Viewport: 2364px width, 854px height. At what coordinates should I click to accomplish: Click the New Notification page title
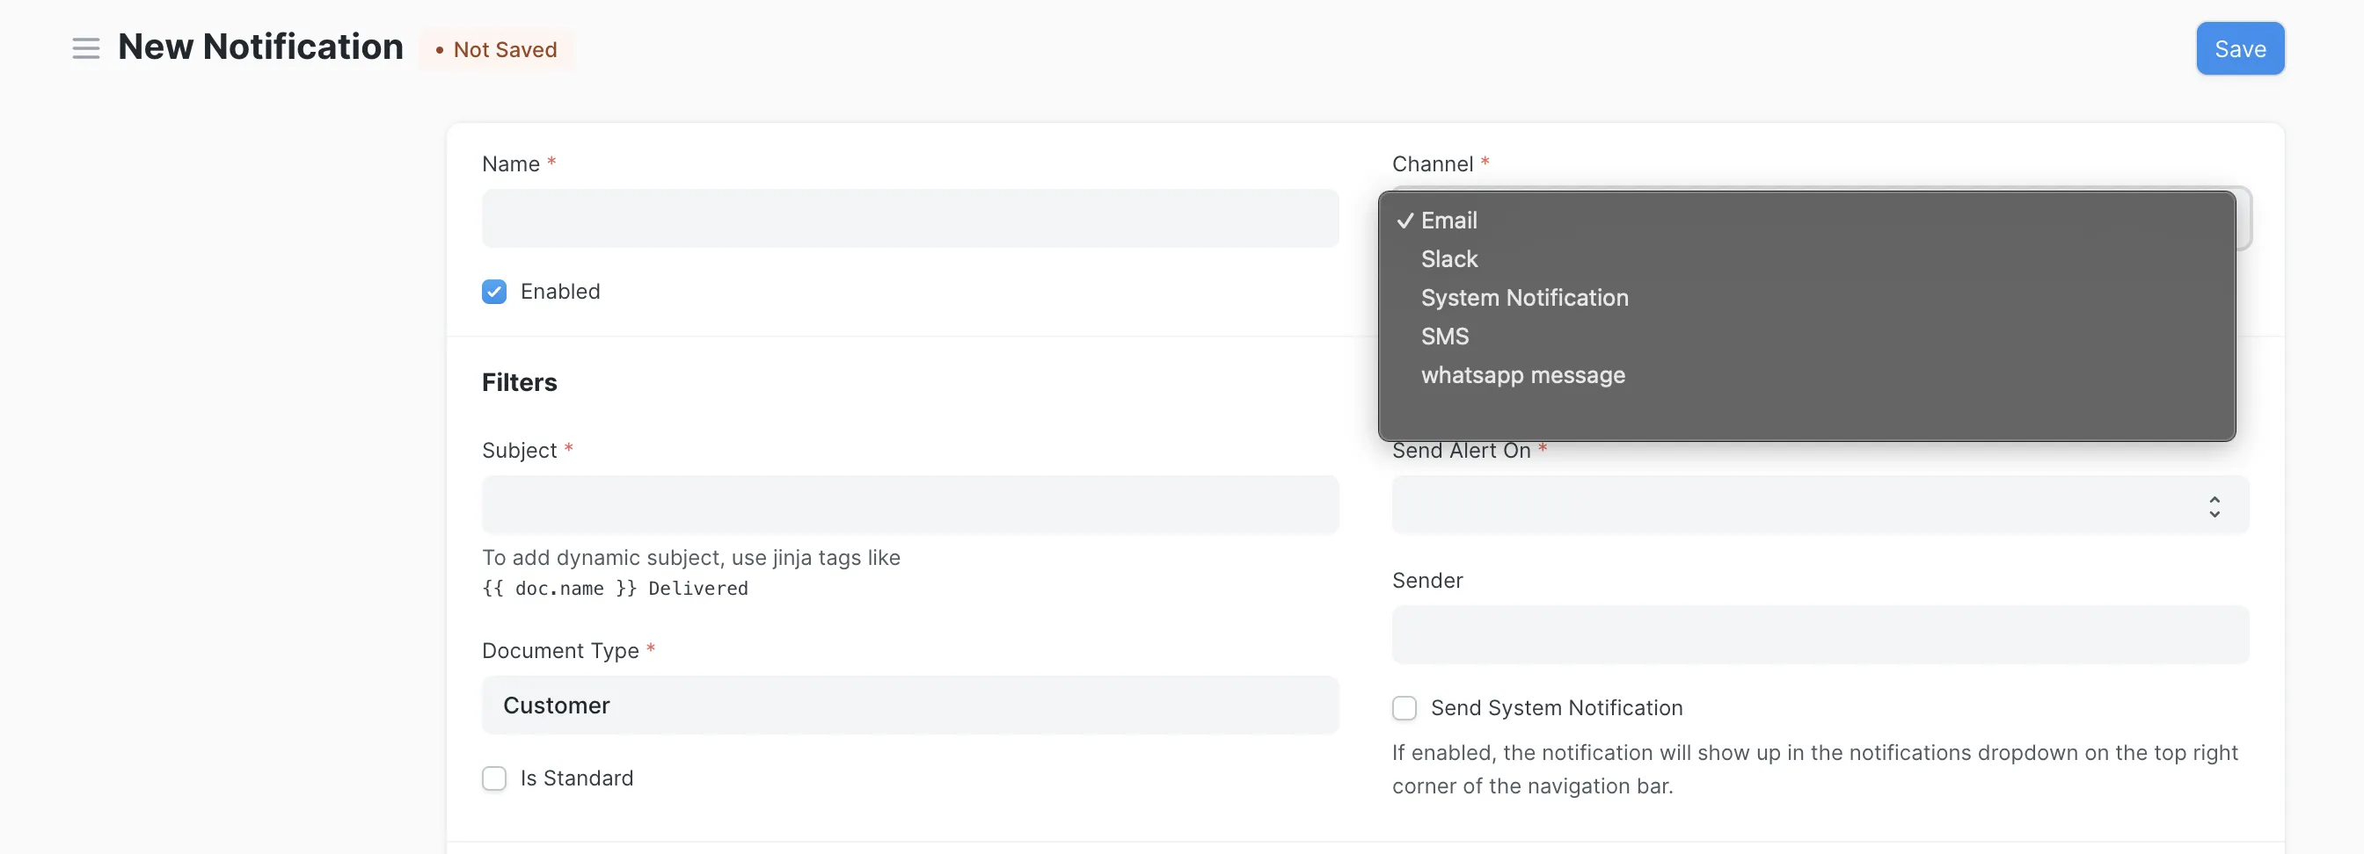260,47
